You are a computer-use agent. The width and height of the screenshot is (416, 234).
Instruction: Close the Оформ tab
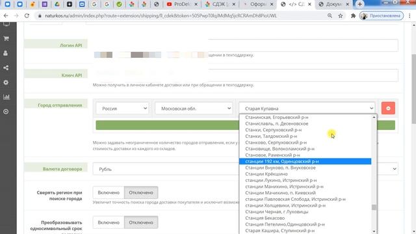272,5
